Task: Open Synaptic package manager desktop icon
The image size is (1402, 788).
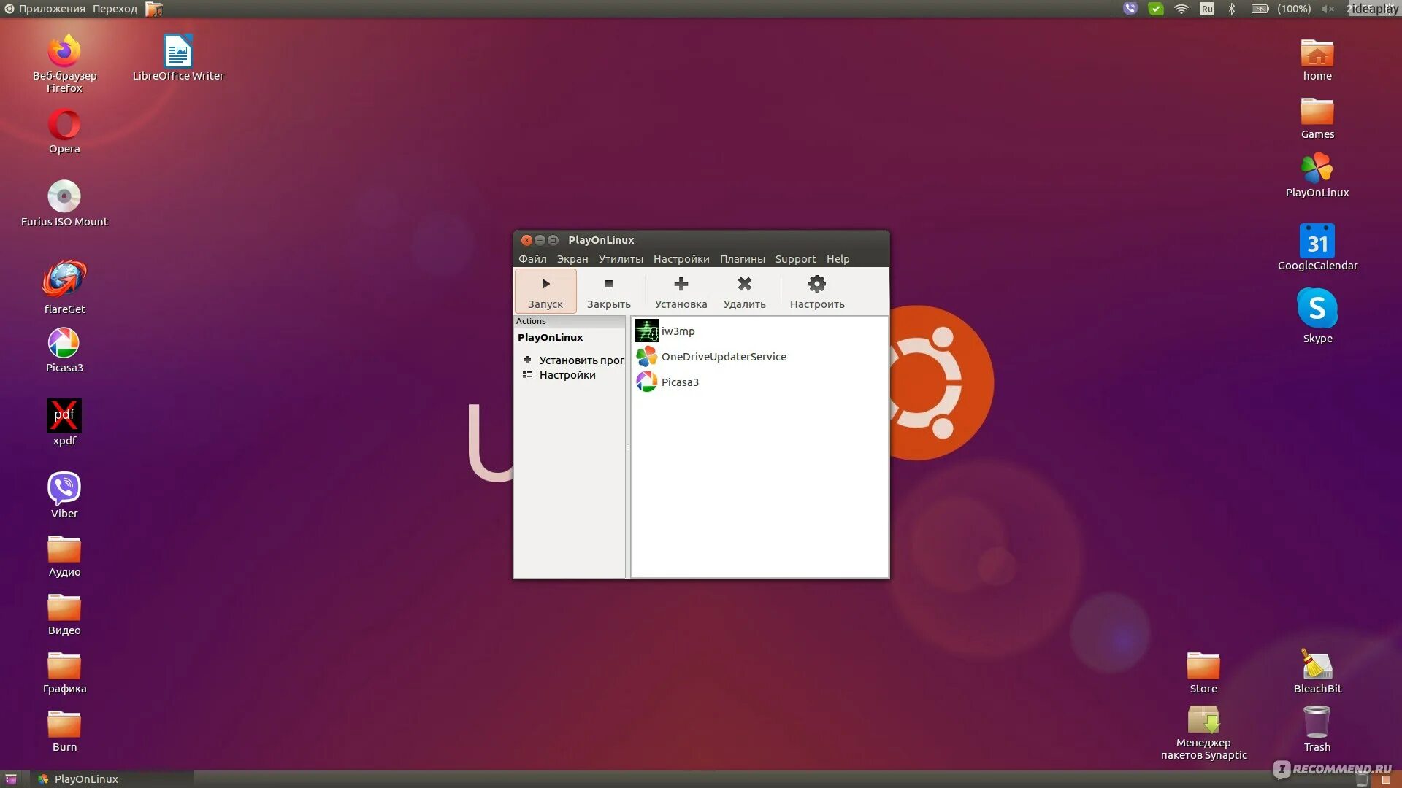Action: pyautogui.click(x=1203, y=733)
